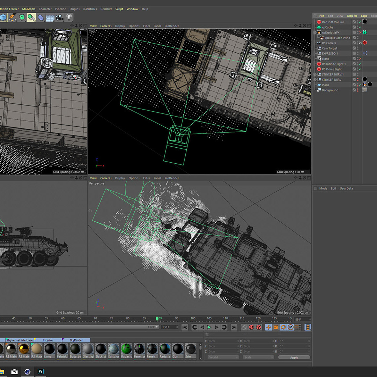Step to previous frame
The height and width of the screenshot is (377, 377).
click(x=202, y=327)
